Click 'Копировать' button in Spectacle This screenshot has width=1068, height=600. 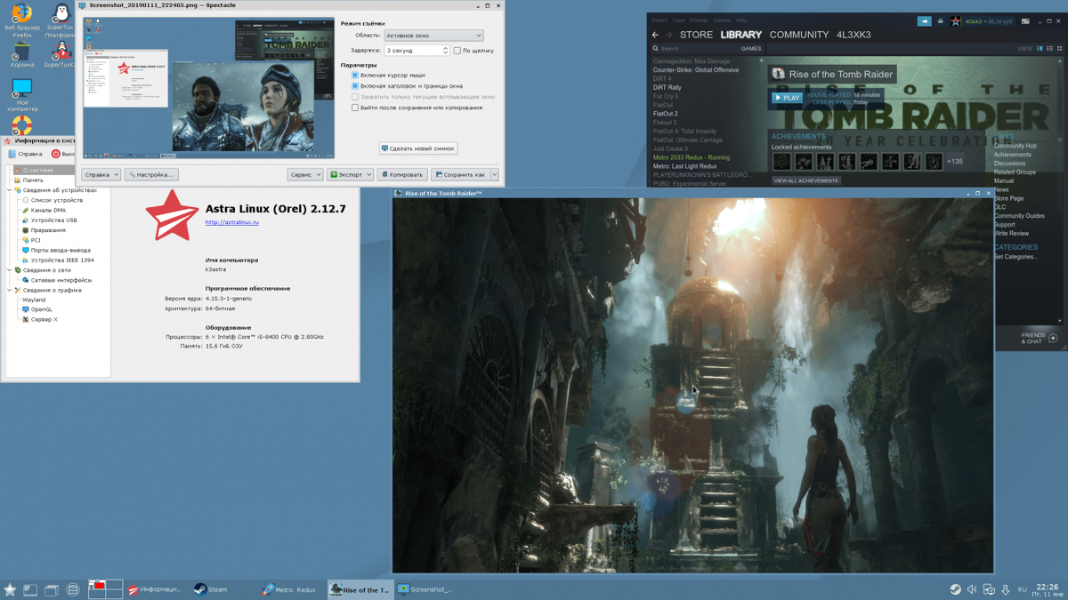coord(402,174)
